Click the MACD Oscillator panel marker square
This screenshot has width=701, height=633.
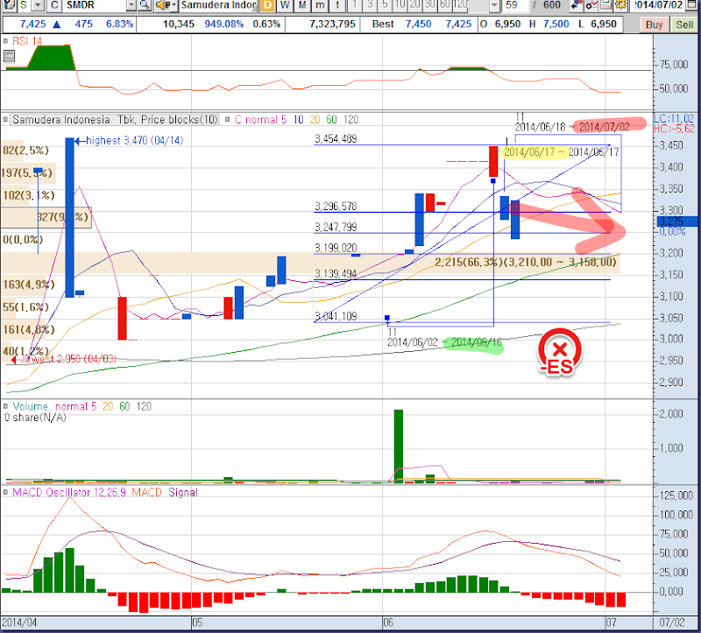5,492
